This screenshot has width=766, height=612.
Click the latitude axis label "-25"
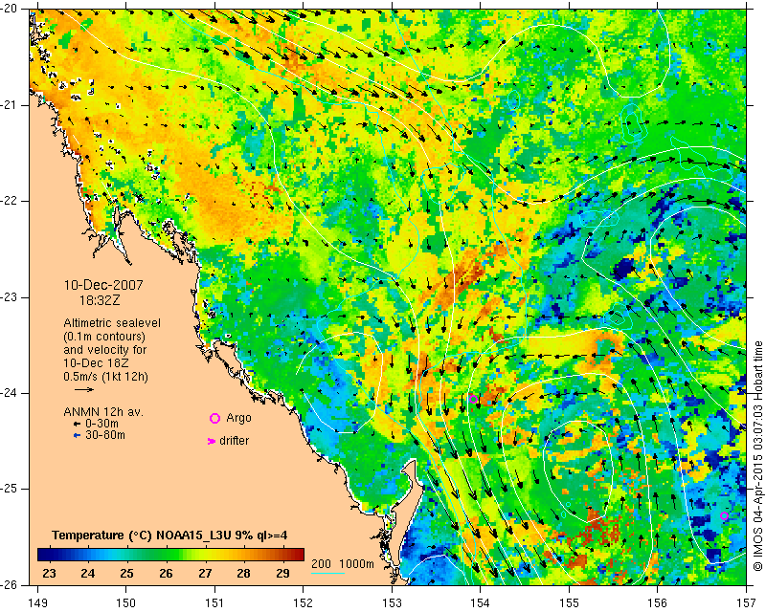tap(10, 489)
